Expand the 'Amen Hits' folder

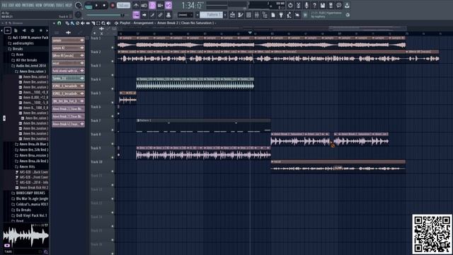click(25, 167)
